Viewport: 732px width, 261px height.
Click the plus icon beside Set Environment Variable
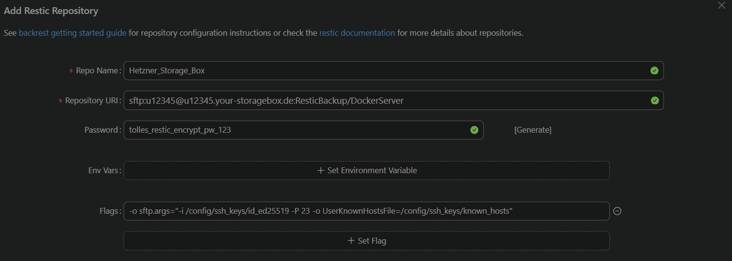point(320,170)
